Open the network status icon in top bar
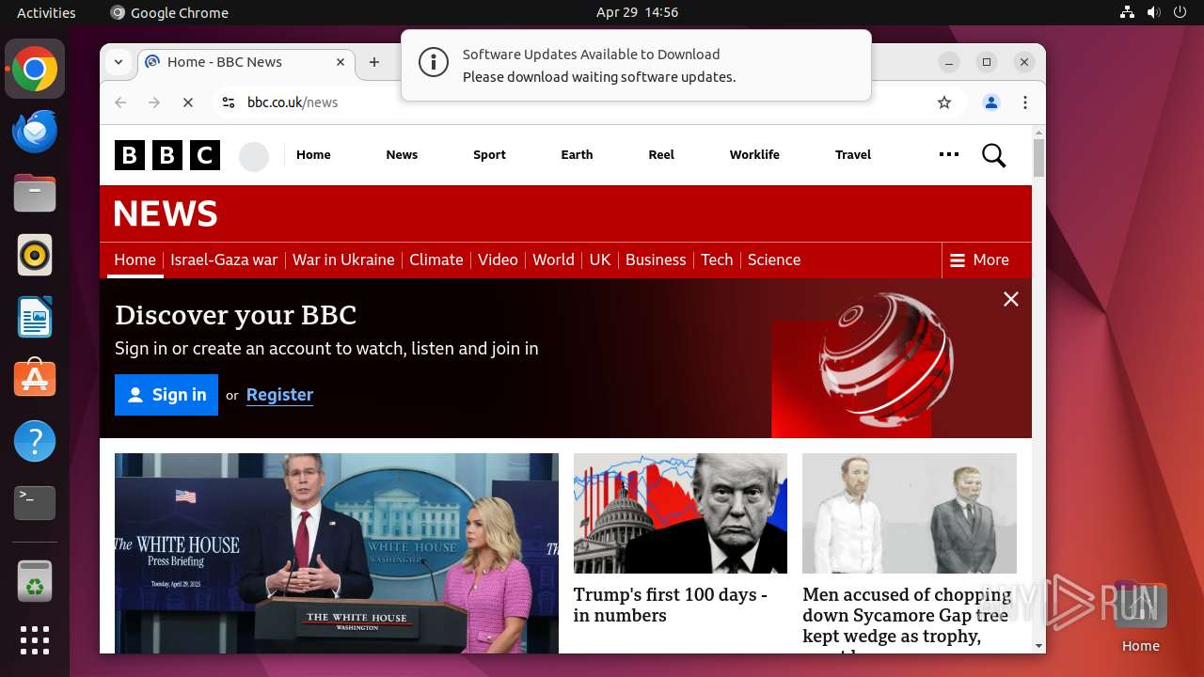The image size is (1204, 677). click(1128, 12)
